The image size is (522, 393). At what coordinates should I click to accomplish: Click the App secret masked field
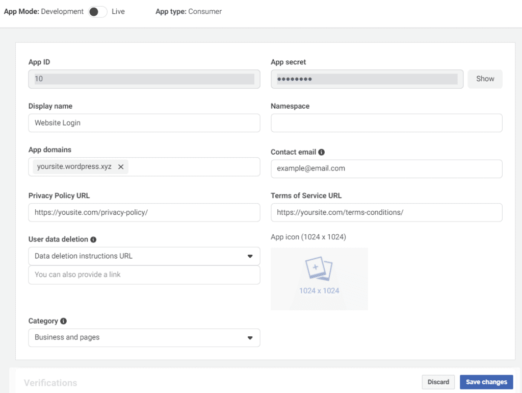tap(367, 79)
